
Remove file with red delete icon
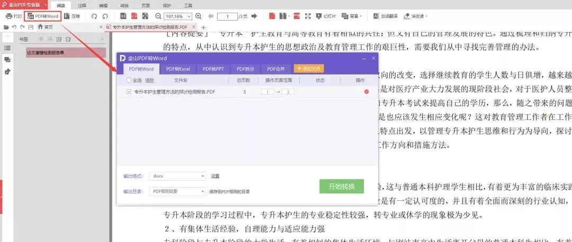(x=367, y=92)
